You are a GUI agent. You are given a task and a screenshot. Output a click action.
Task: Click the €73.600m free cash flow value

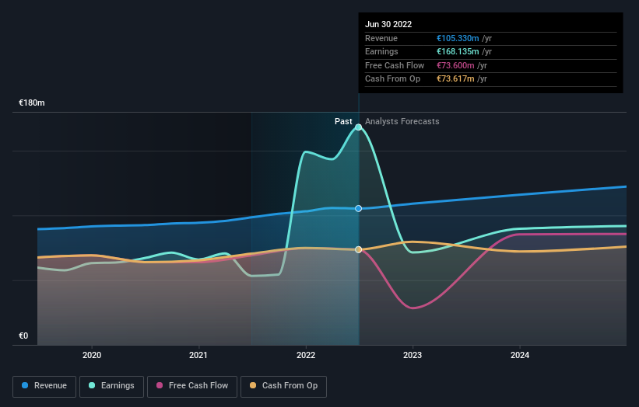pyautogui.click(x=455, y=65)
